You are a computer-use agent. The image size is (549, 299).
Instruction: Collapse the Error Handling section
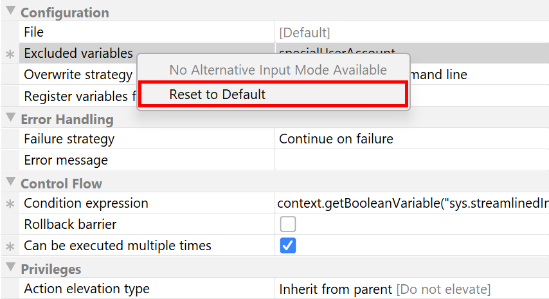[x=10, y=118]
